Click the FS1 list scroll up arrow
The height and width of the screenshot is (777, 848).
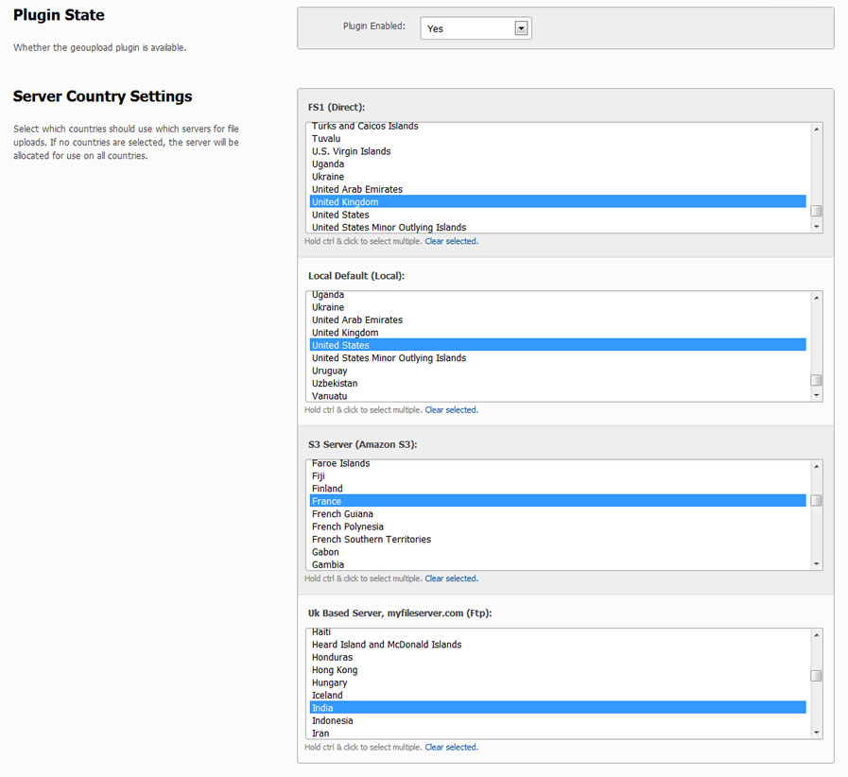[816, 129]
